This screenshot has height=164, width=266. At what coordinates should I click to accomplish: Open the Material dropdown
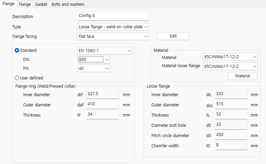[x=230, y=57]
